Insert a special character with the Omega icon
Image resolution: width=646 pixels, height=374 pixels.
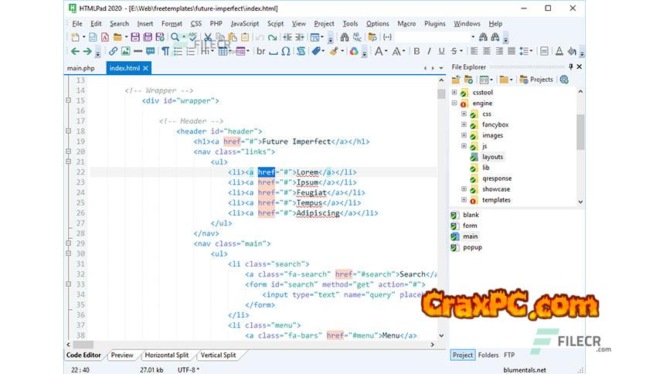tap(286, 51)
